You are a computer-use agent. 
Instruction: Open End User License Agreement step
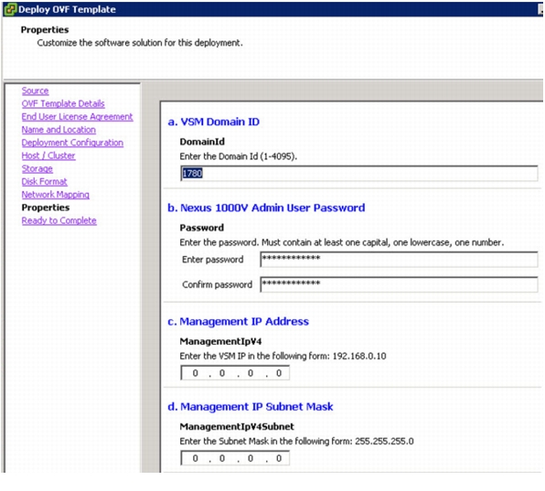click(x=77, y=117)
